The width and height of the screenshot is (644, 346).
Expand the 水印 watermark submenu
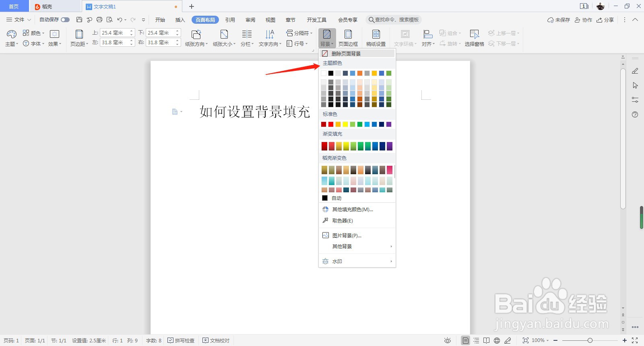391,261
